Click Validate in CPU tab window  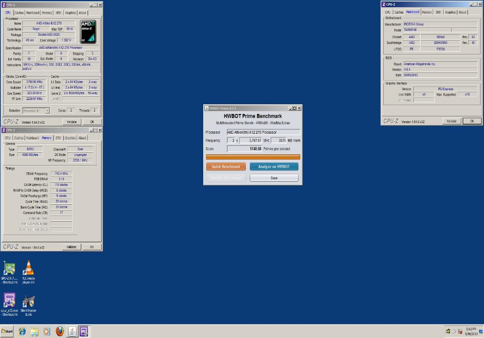click(x=72, y=122)
